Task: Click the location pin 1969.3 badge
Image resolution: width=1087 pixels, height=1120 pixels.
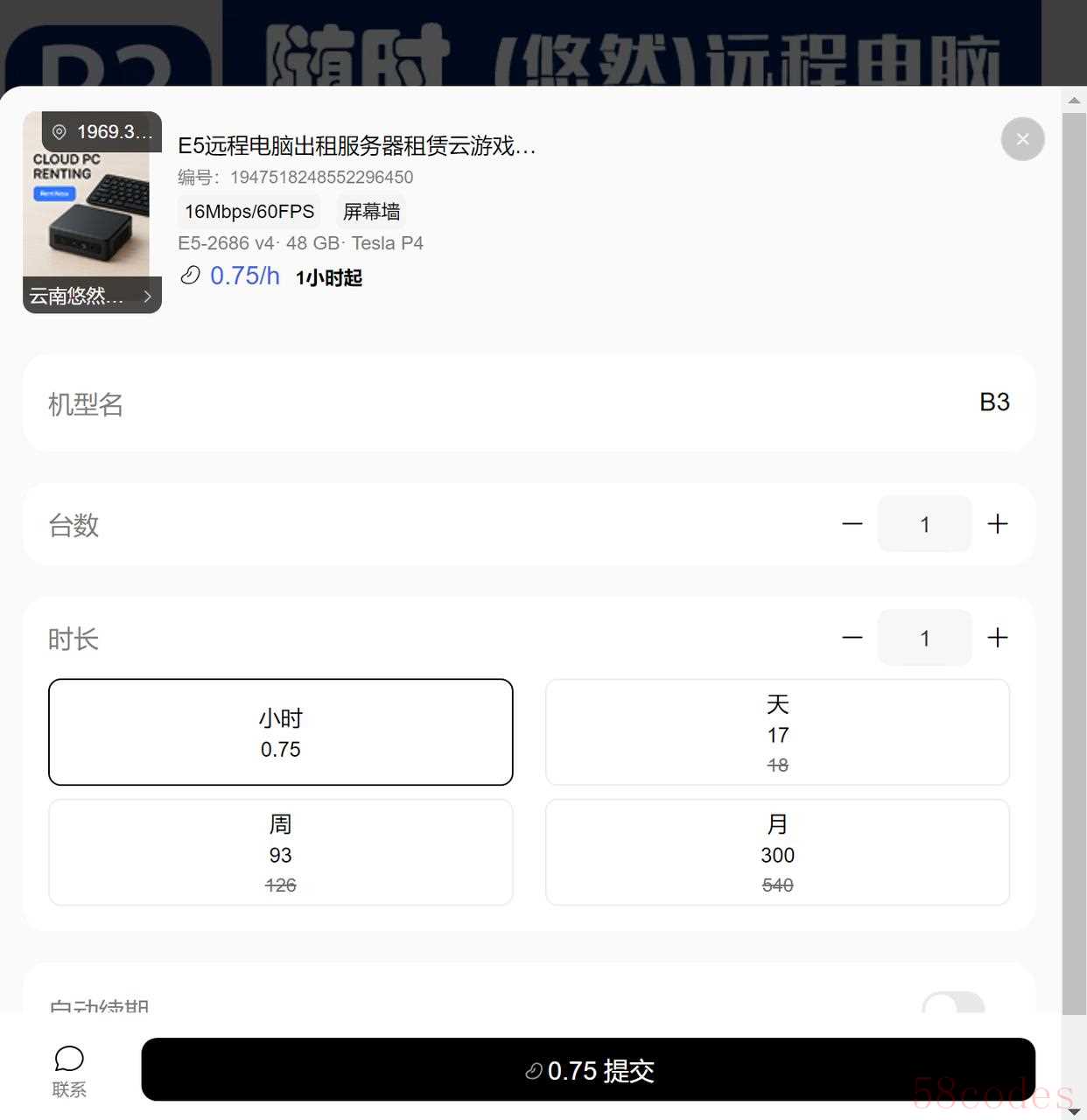Action: pos(102,132)
